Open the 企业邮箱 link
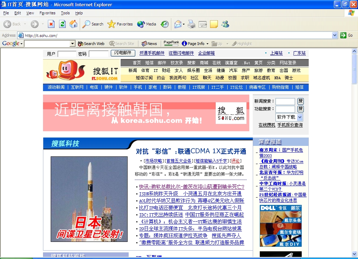 point(206,53)
